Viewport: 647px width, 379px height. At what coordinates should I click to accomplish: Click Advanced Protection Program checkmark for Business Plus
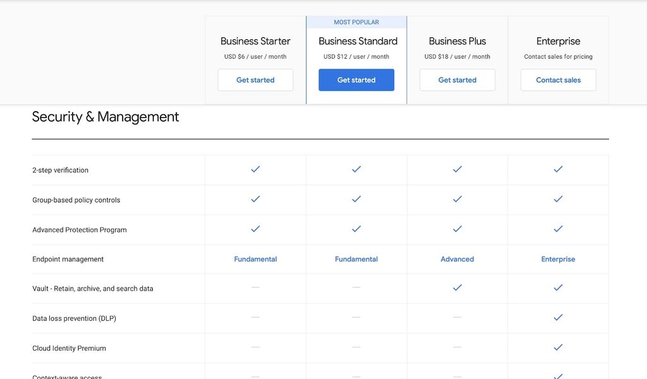[x=457, y=229]
